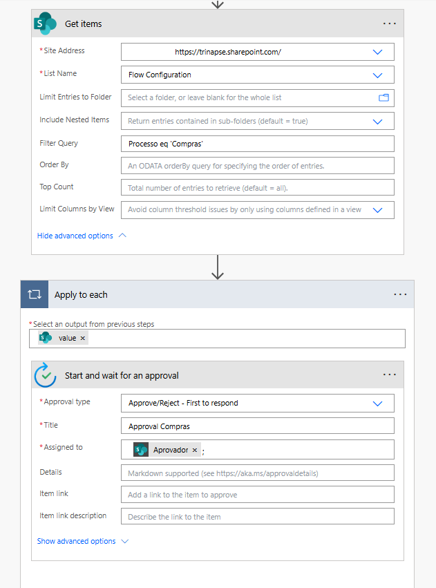Click the Filter Query input field
Image resolution: width=436 pixels, height=588 pixels.
257,144
